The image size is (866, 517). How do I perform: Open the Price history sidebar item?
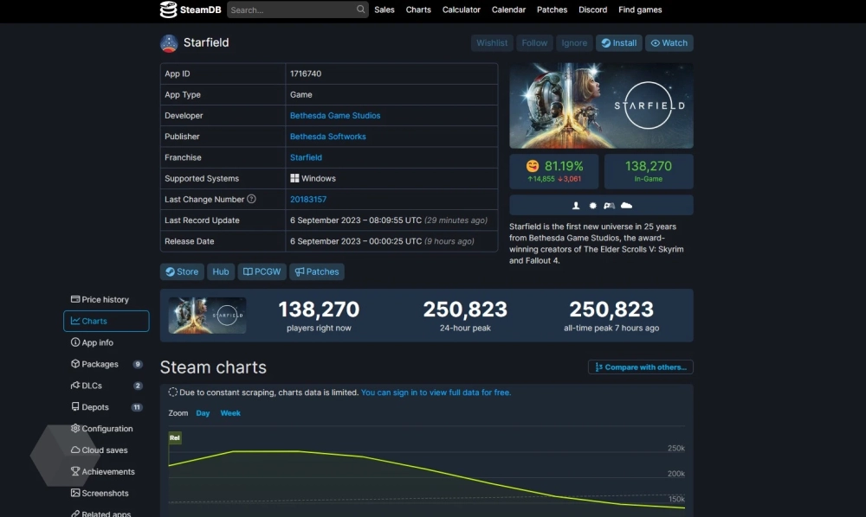[x=105, y=299]
